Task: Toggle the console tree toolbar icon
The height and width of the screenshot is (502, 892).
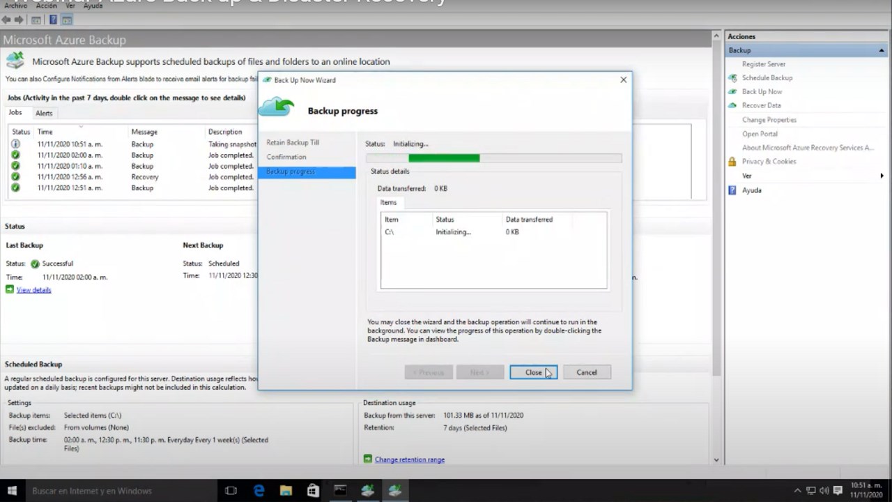Action: point(36,20)
